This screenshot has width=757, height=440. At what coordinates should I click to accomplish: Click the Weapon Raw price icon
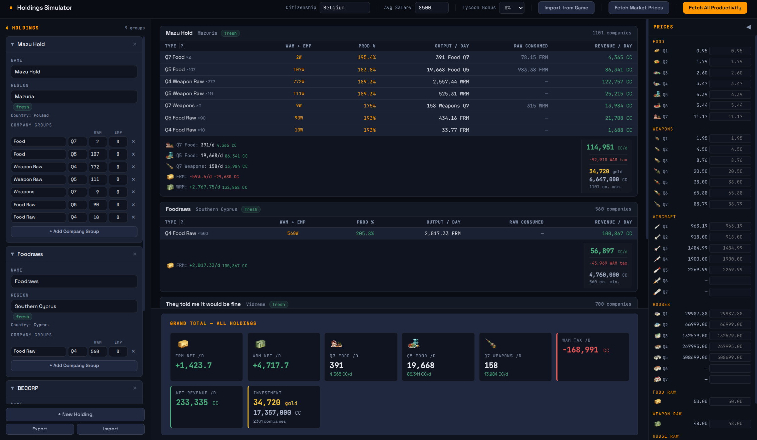(657, 424)
